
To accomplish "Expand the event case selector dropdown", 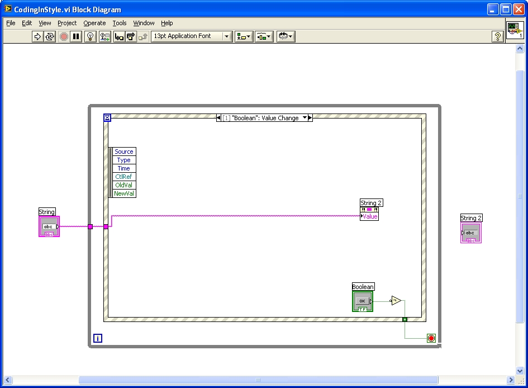I will point(305,118).
